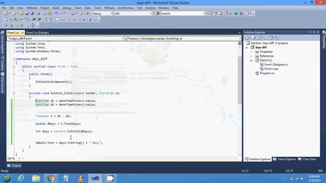Open Internet Explorer from the taskbar
Screen dimensions: 326x183
tap(21, 178)
